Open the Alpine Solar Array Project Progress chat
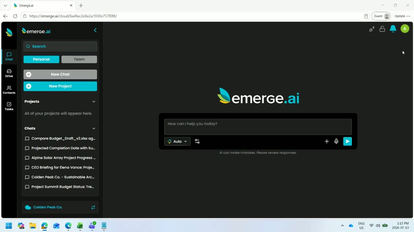This screenshot has height=232, width=414. [60, 158]
